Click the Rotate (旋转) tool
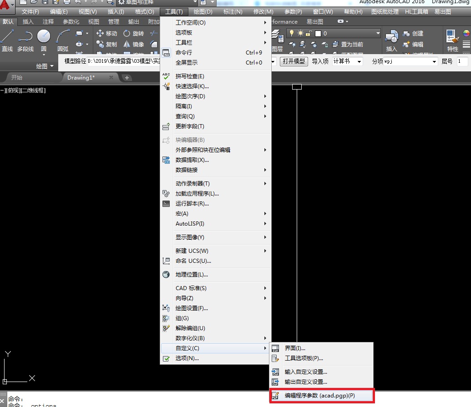 point(134,33)
